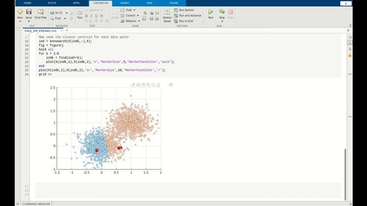Click the second right-sidebar output layout icon
367x206 pixels.
350,43
